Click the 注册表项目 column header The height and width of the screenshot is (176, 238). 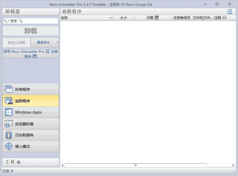[182, 18]
